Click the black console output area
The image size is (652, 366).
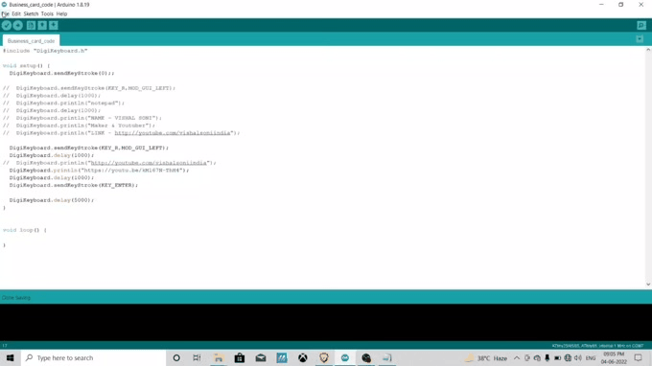click(x=326, y=322)
